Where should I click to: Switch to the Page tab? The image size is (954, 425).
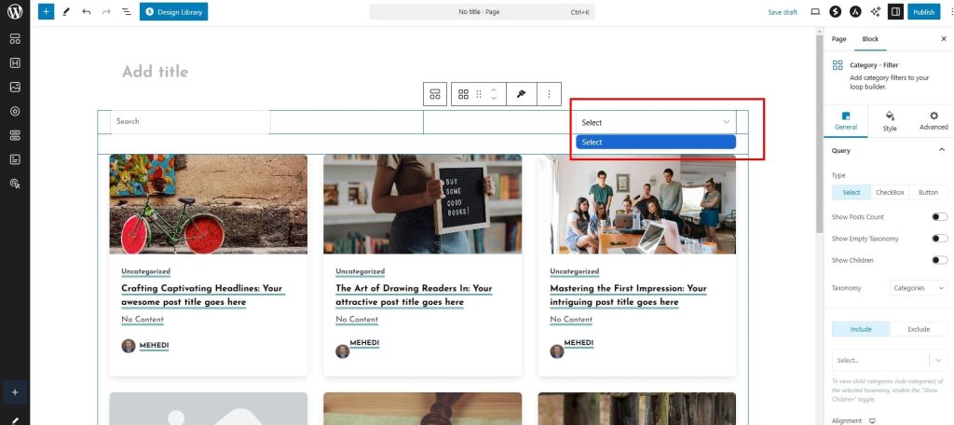click(838, 39)
